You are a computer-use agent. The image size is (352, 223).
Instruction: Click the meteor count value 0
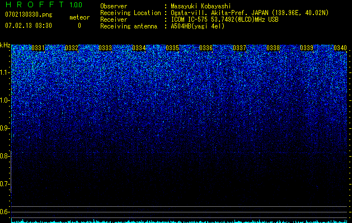(79, 26)
